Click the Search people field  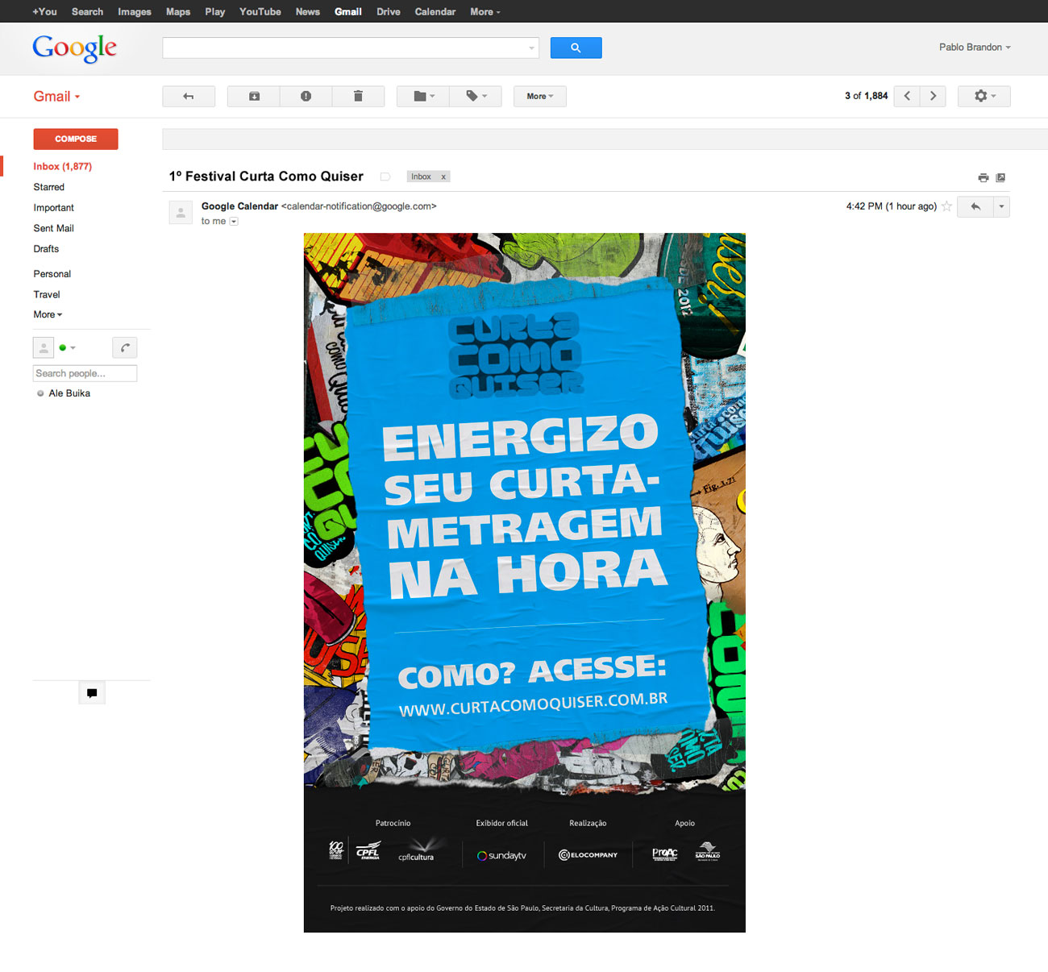click(85, 373)
